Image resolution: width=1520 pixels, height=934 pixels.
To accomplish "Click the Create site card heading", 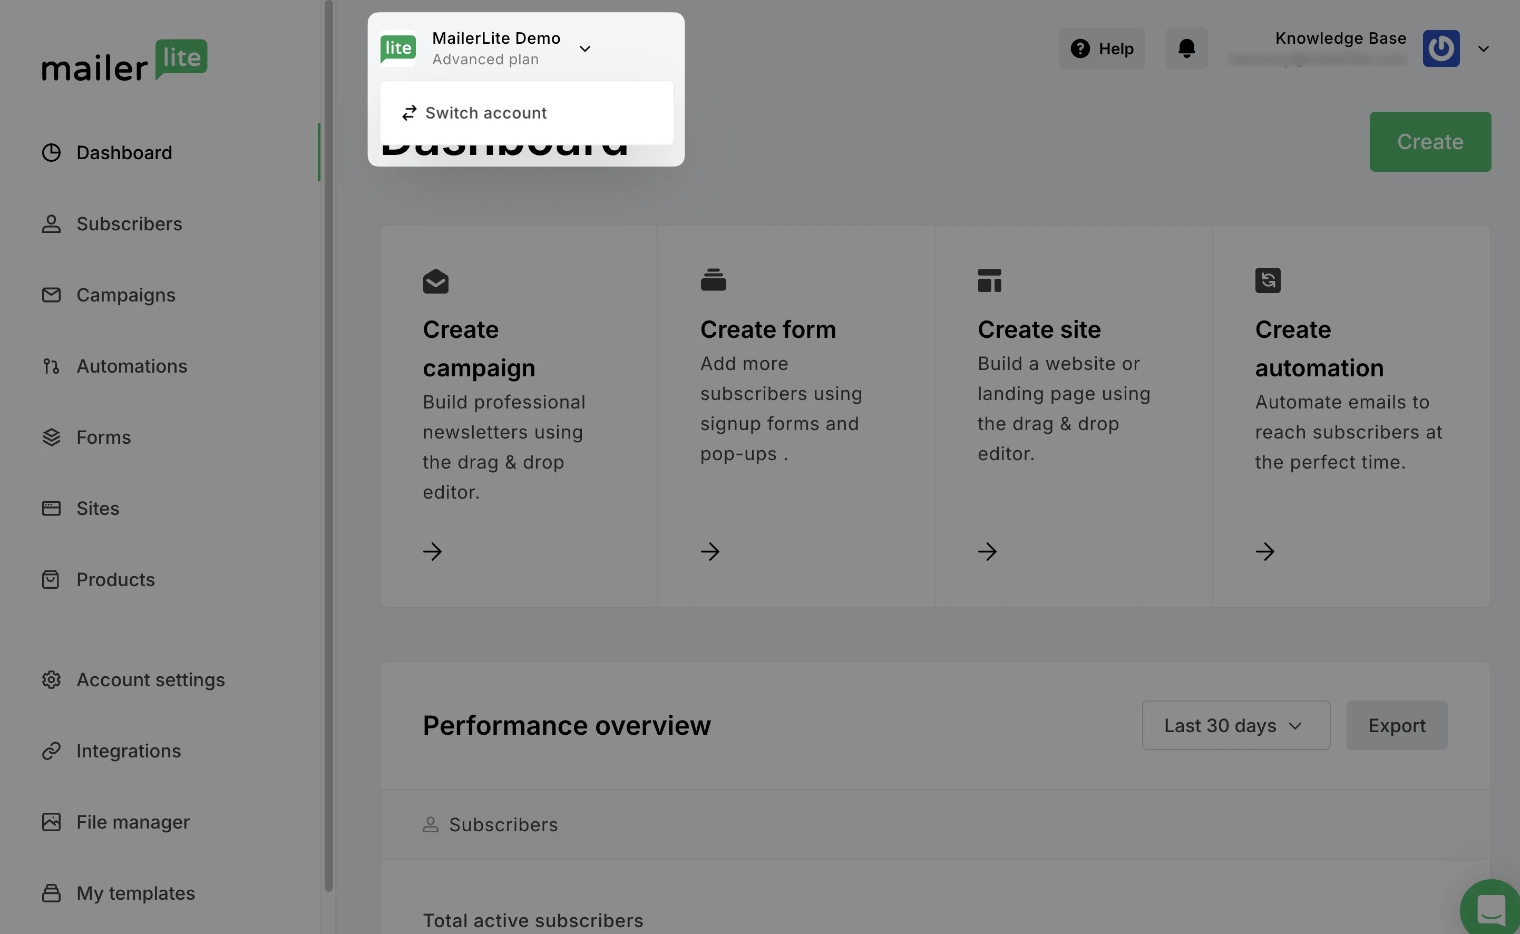I will [1039, 329].
